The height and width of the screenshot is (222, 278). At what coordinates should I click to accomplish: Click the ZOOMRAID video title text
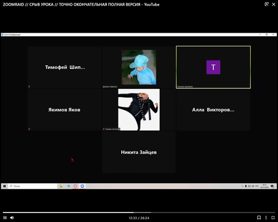(81, 4)
